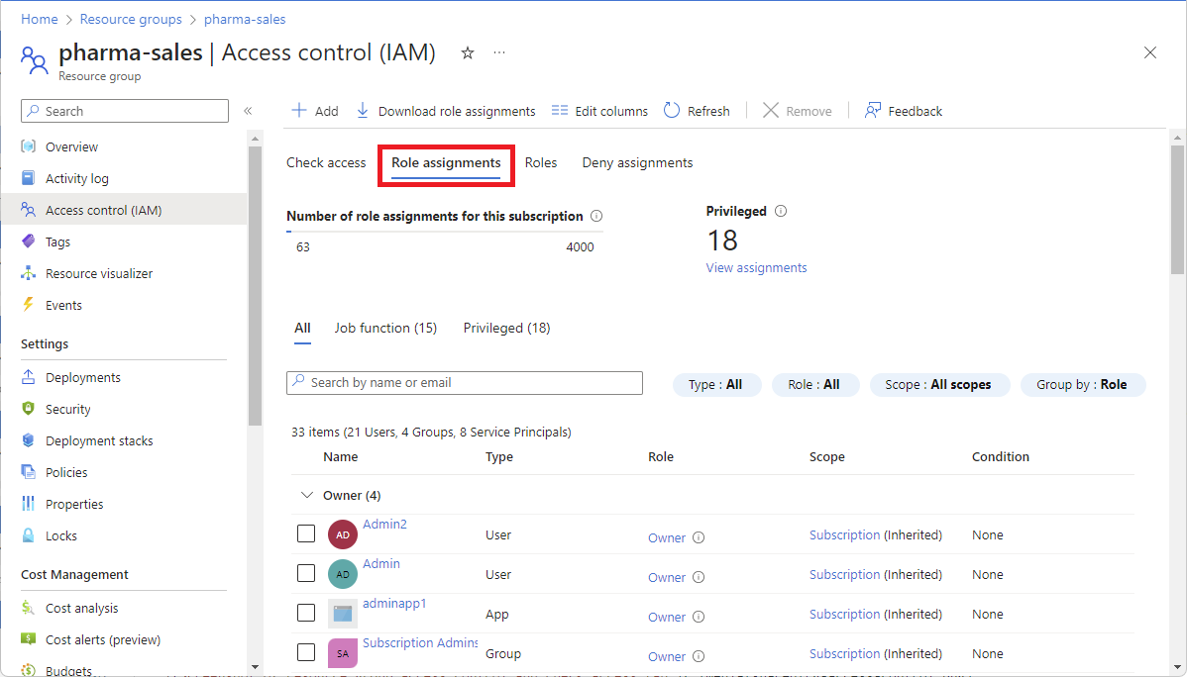
Task: Click the info icon next to adminapp1's Owner role
Action: tap(699, 617)
